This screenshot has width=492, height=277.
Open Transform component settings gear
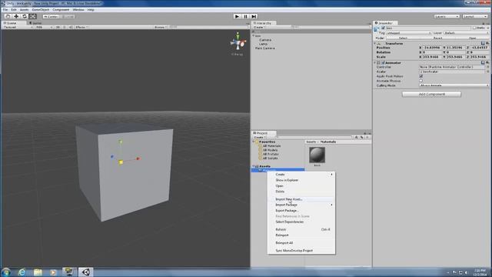pyautogui.click(x=487, y=43)
